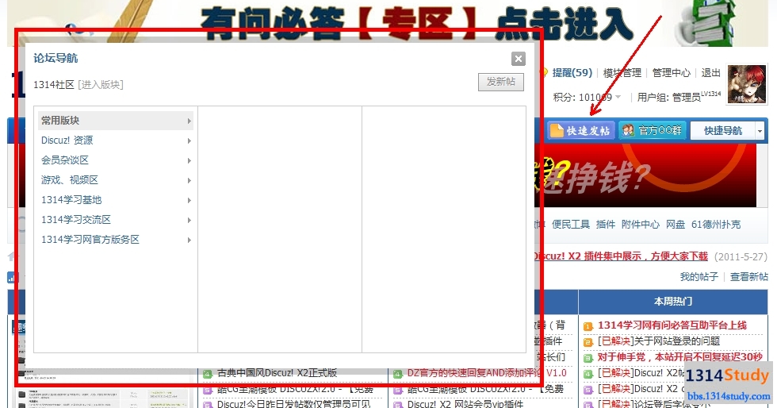777x408 pixels.
Task: Click the 本周热门 column header
Action: click(673, 302)
